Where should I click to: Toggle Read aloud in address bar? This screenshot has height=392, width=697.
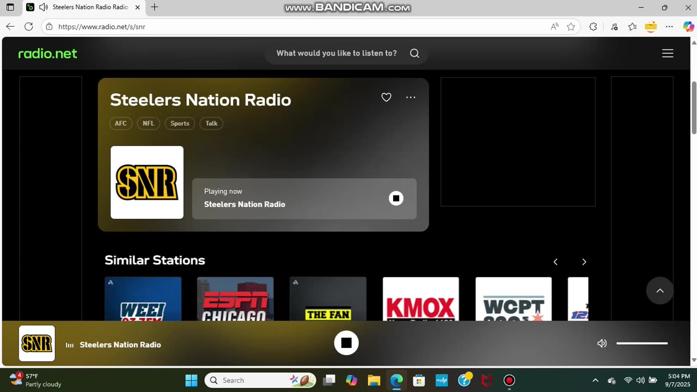tap(554, 27)
